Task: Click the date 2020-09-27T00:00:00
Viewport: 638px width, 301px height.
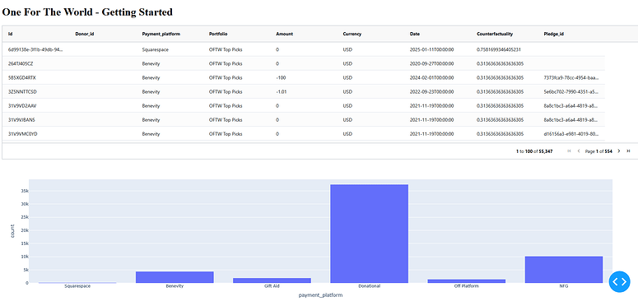Action: click(431, 64)
